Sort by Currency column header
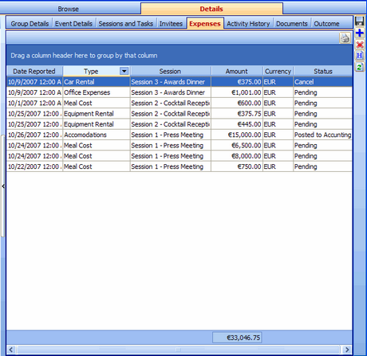 point(278,71)
